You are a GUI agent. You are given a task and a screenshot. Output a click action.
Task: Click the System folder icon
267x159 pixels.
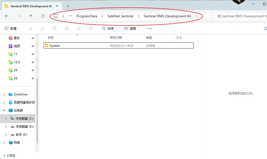[x=47, y=45]
